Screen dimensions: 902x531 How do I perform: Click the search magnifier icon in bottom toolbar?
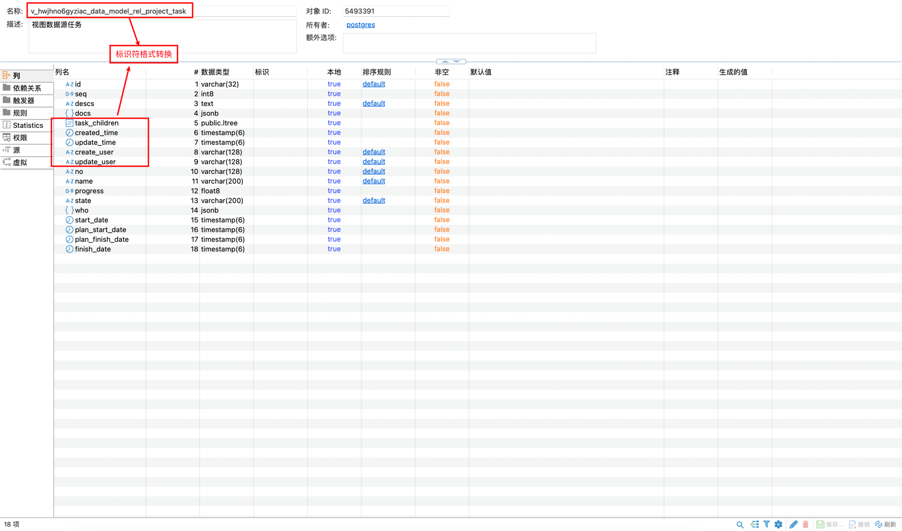point(740,525)
